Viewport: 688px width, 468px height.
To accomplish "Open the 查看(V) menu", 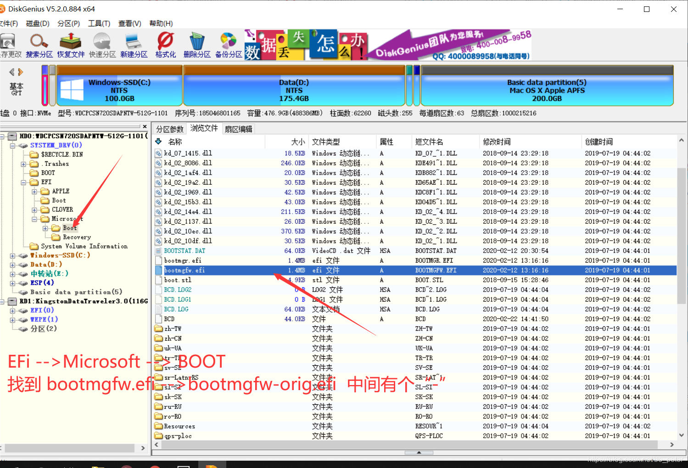I will click(130, 23).
